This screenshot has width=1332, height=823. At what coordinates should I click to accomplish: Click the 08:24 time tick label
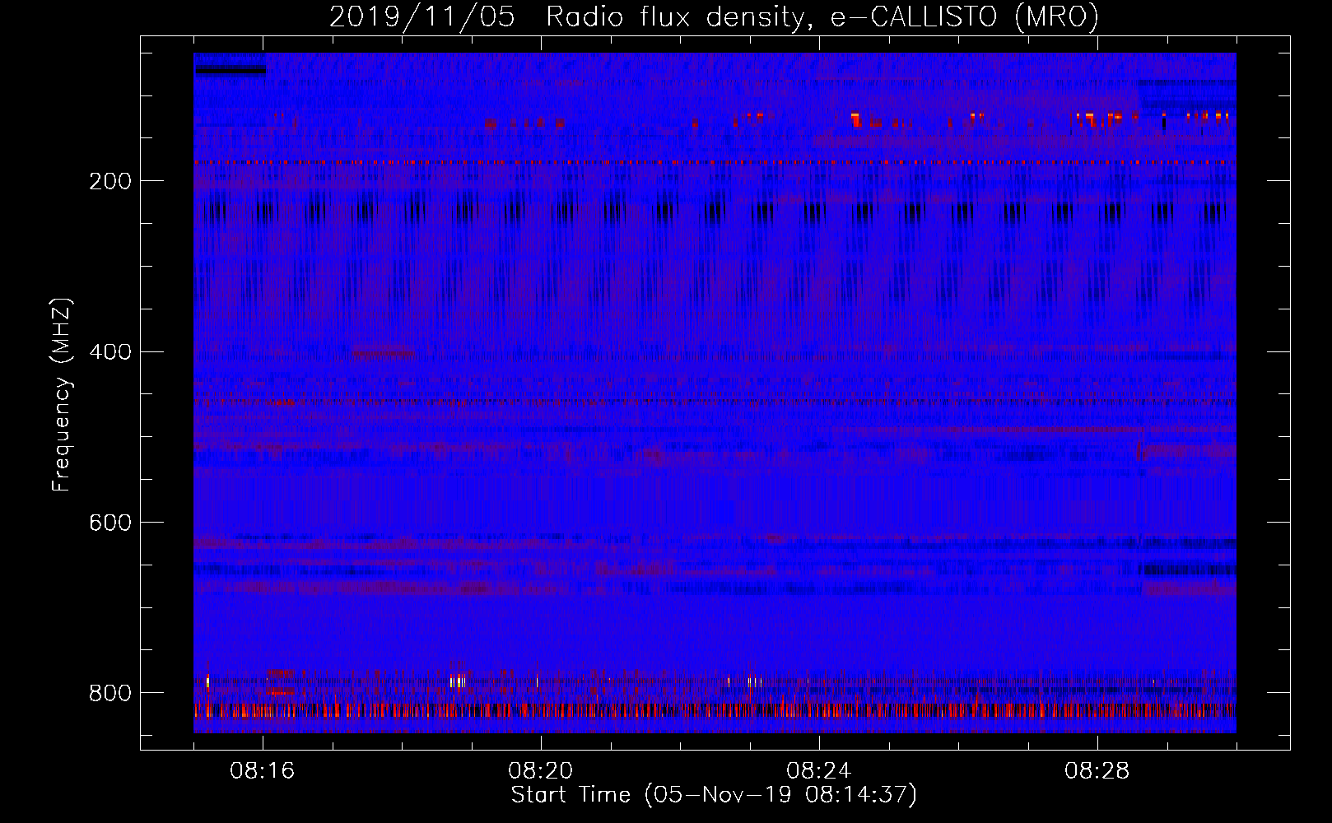point(819,771)
